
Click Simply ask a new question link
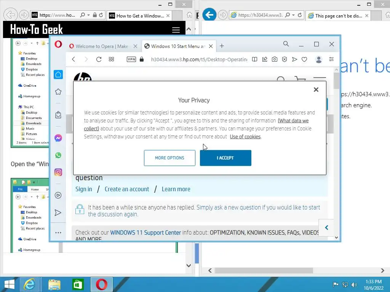[258, 207]
